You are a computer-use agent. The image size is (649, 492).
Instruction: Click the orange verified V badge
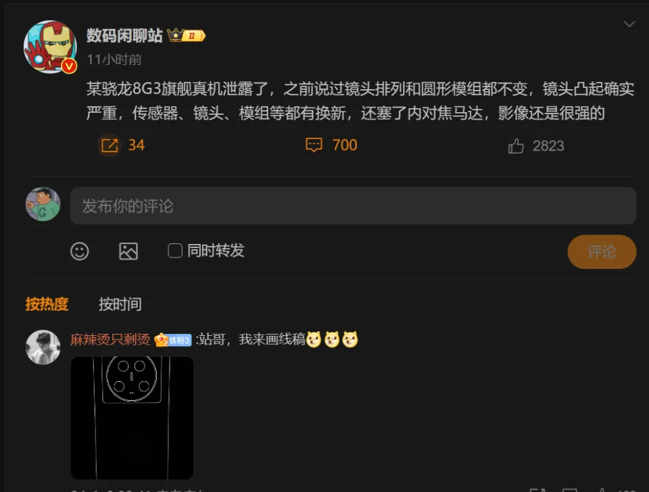[x=69, y=66]
